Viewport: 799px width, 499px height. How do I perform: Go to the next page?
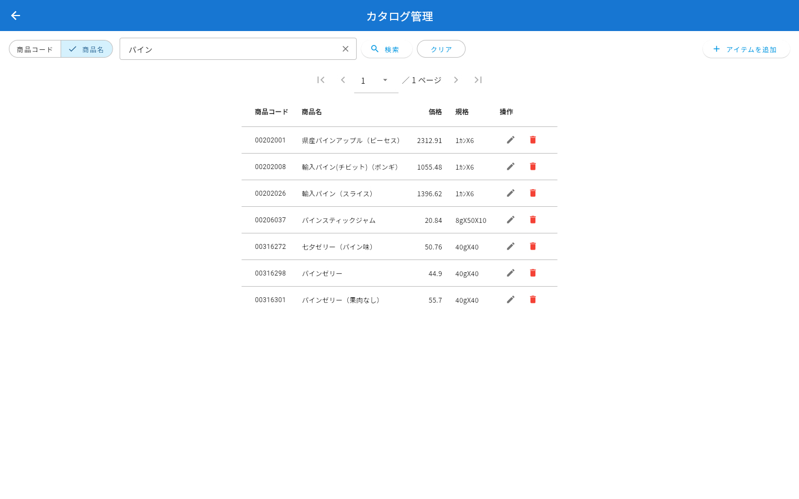[456, 80]
